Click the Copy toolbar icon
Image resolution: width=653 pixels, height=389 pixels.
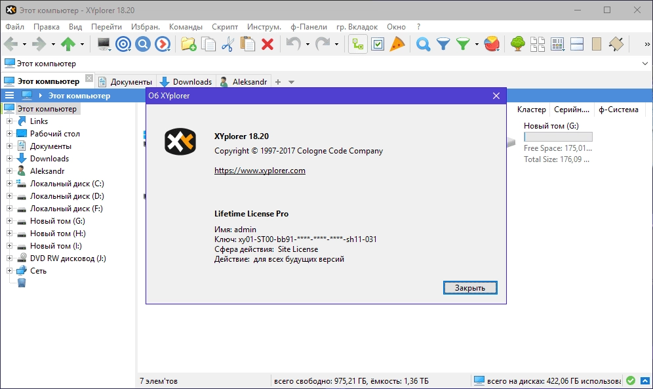coord(208,44)
